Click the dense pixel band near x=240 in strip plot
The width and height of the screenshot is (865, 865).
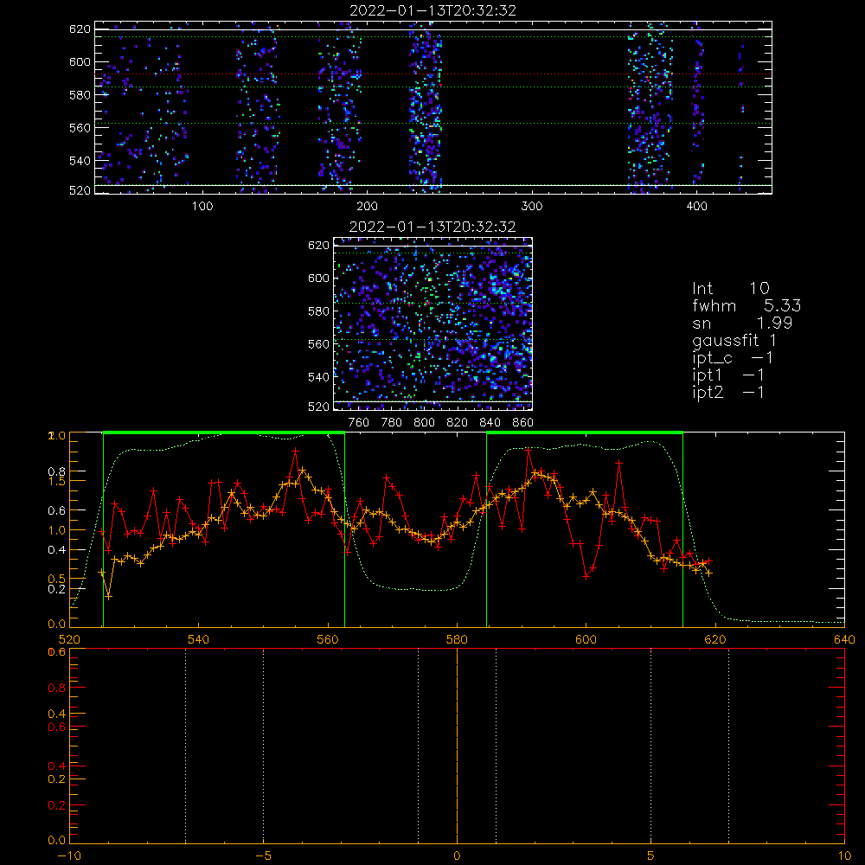[426, 107]
